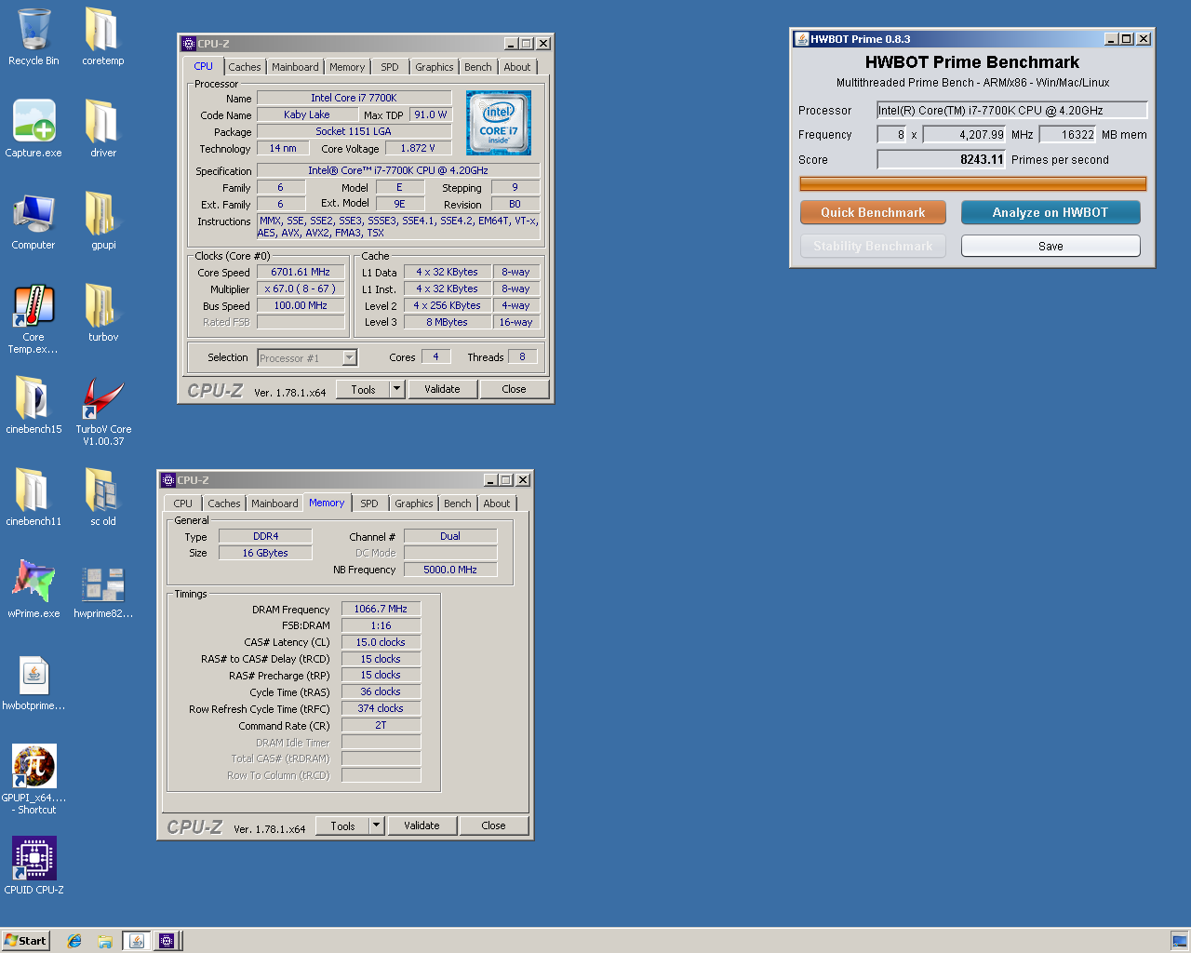Click Analyze on HWBOT button
Screen dimensions: 1191x953
click(1050, 212)
